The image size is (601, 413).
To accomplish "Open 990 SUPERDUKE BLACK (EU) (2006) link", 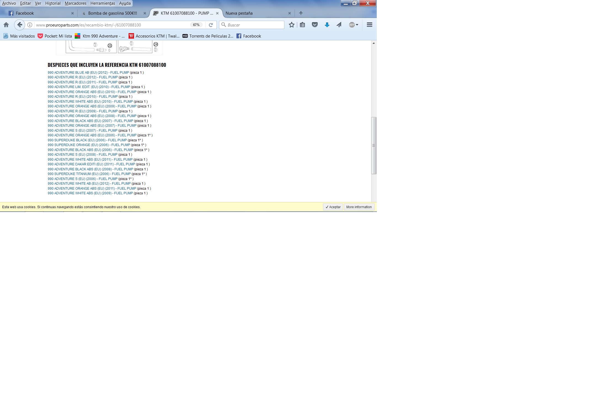I will [x=87, y=140].
